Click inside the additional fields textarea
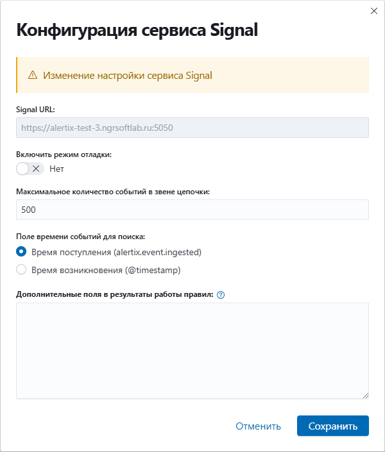 coord(193,351)
